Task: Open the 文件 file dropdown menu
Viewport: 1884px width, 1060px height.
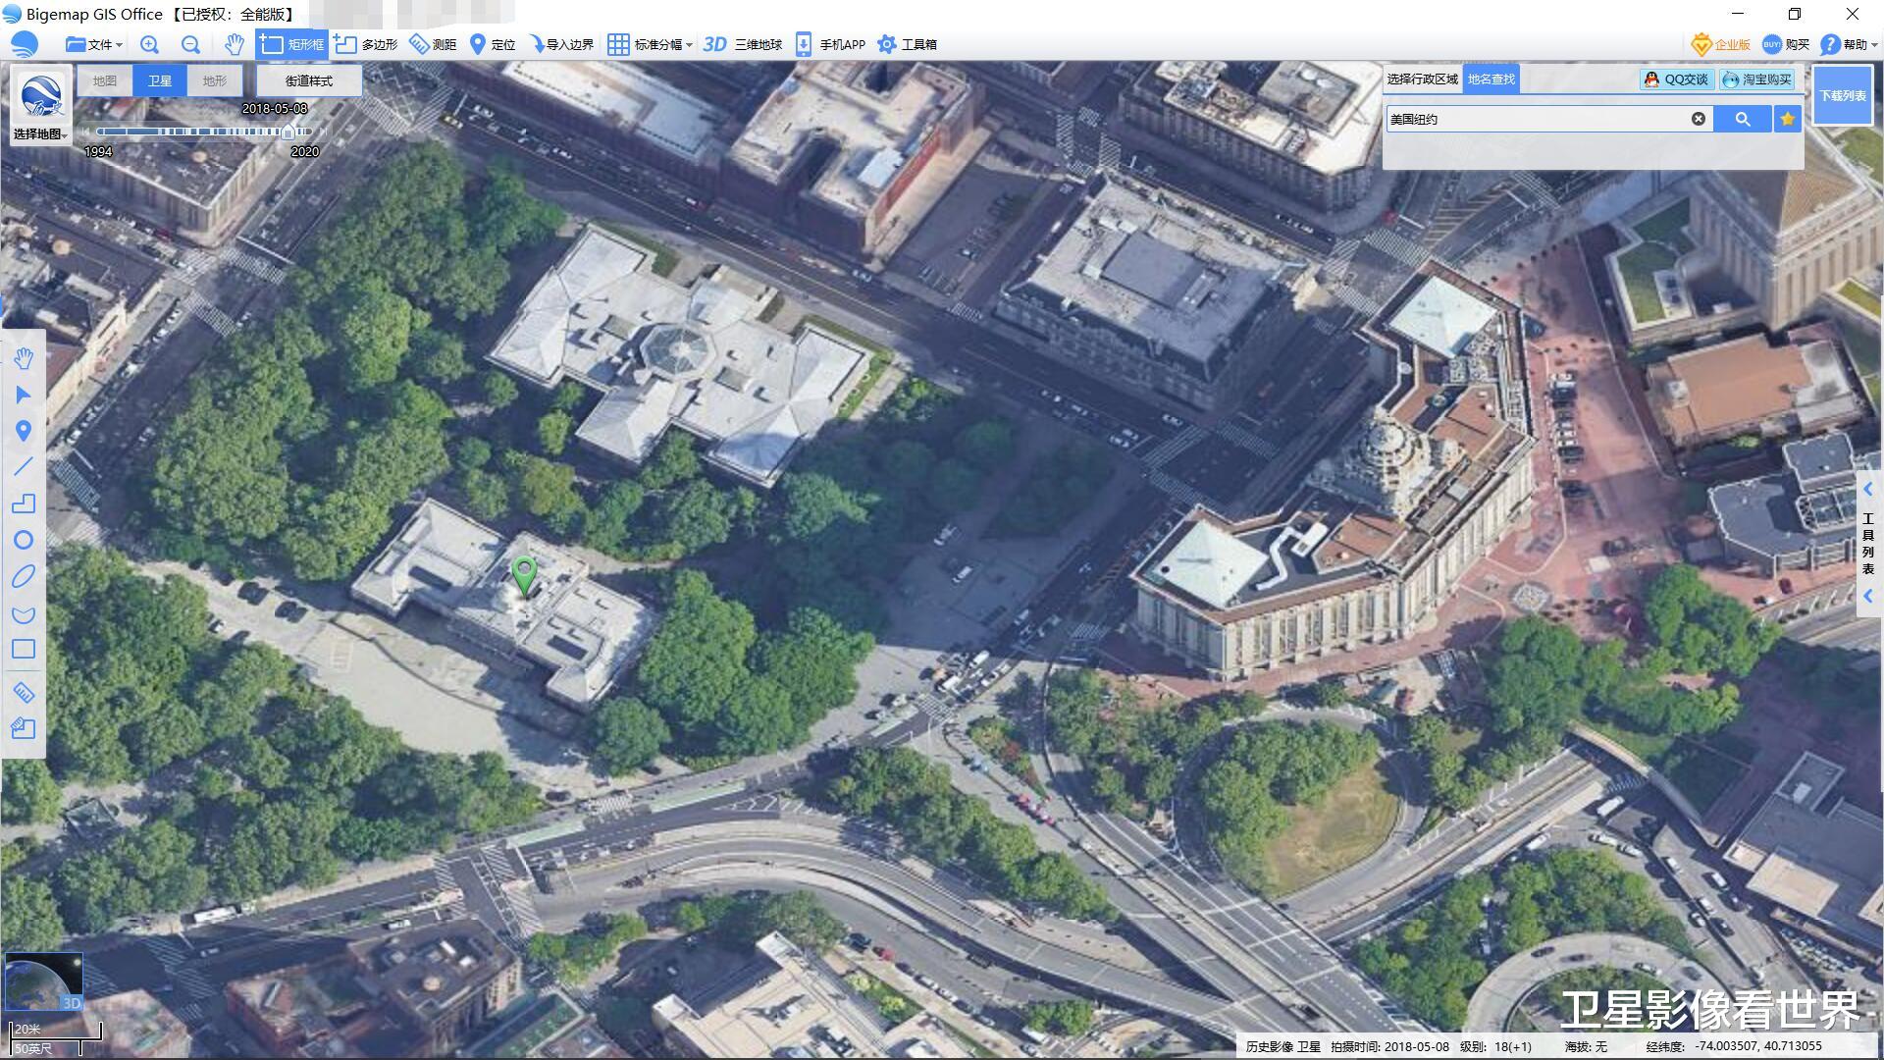Action: click(x=95, y=44)
